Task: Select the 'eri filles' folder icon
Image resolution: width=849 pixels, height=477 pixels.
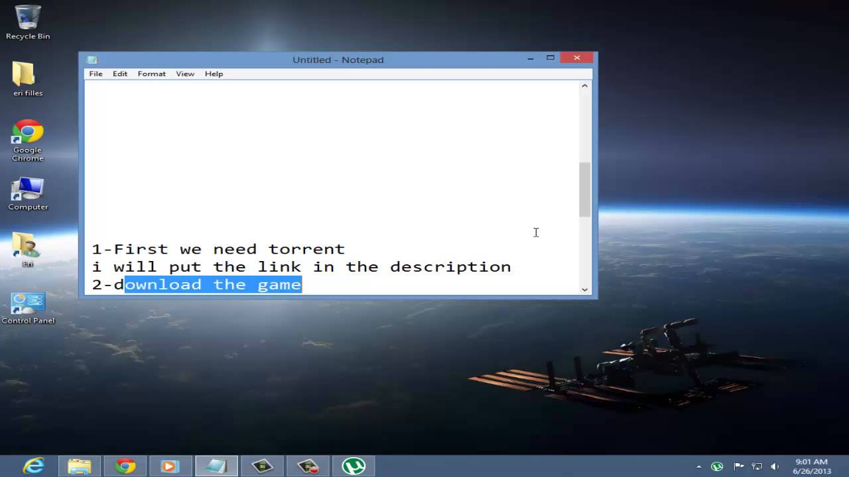Action: coord(28,79)
